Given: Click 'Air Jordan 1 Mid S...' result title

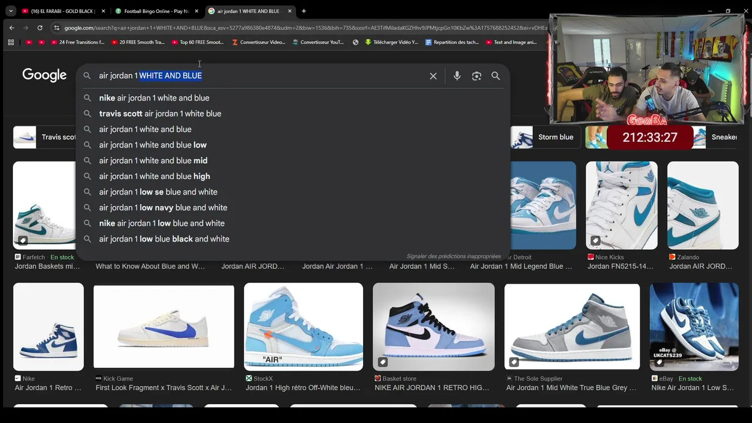Looking at the screenshot, I should 422,266.
